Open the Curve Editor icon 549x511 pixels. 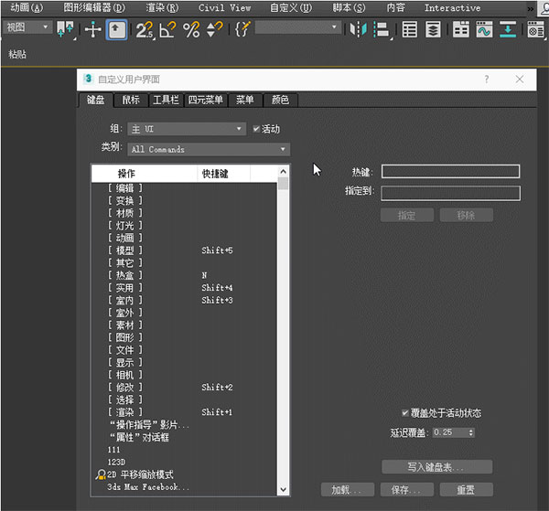coord(482,29)
